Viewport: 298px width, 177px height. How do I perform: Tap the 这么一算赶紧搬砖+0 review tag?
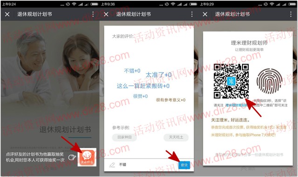pyautogui.click(x=143, y=86)
